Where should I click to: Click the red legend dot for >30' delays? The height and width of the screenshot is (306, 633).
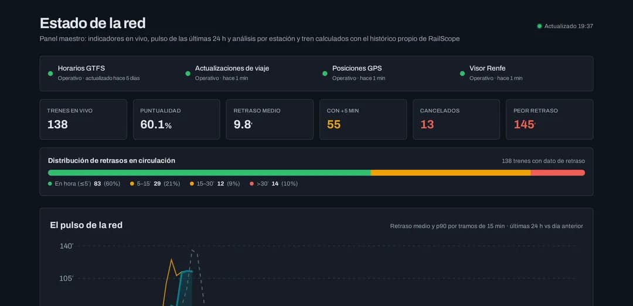pos(252,184)
